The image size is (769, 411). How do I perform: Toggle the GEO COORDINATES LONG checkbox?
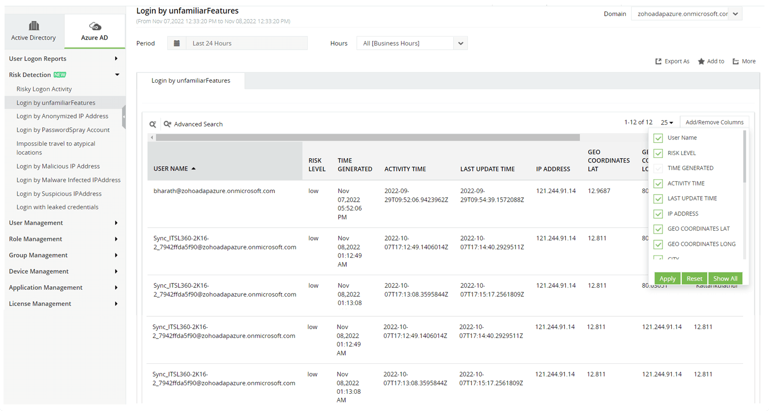click(658, 244)
